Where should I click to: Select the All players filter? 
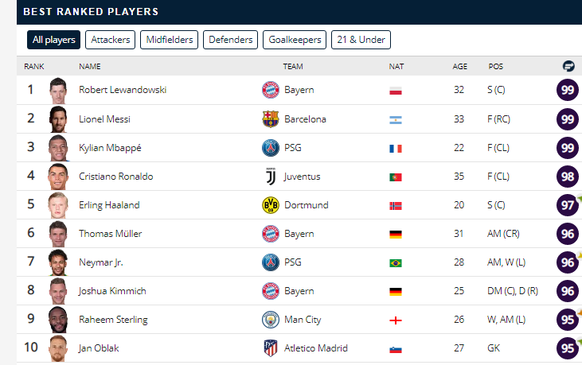point(54,40)
